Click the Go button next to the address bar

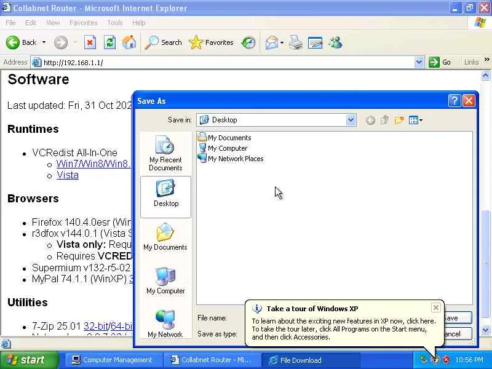(x=440, y=62)
